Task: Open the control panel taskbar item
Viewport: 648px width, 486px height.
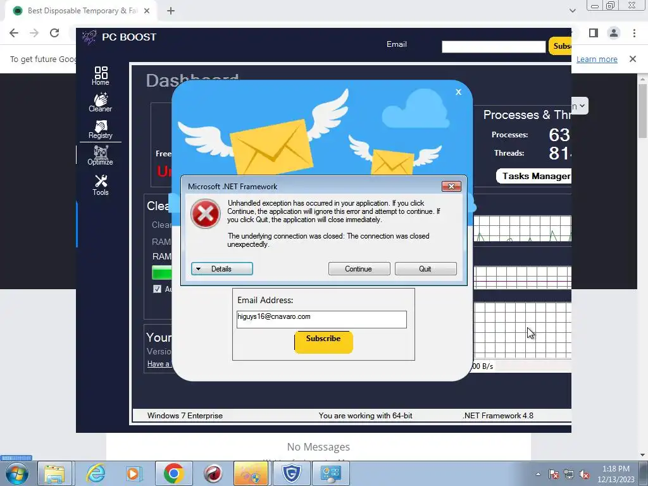Action: (330, 473)
